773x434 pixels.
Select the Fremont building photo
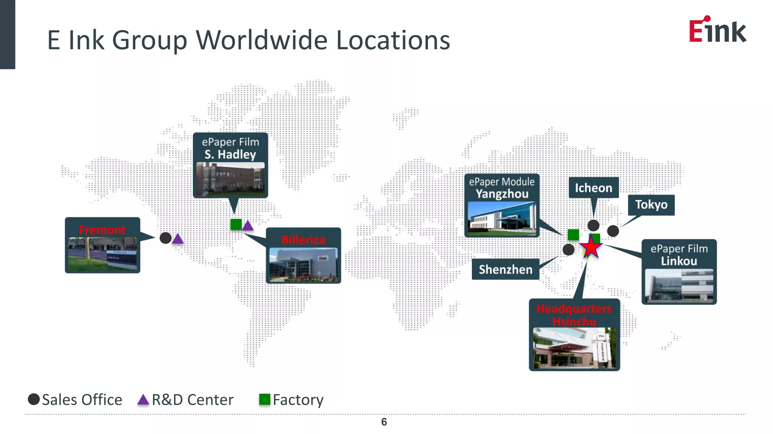102,253
